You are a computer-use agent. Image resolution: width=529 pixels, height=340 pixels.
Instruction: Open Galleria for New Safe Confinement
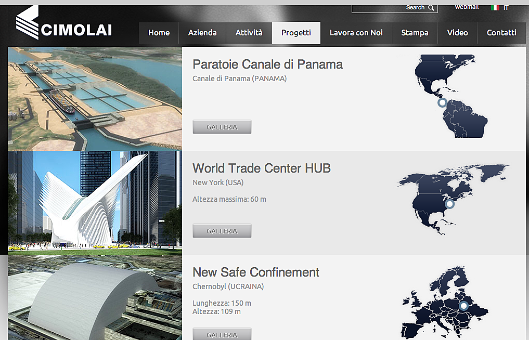coord(222,334)
